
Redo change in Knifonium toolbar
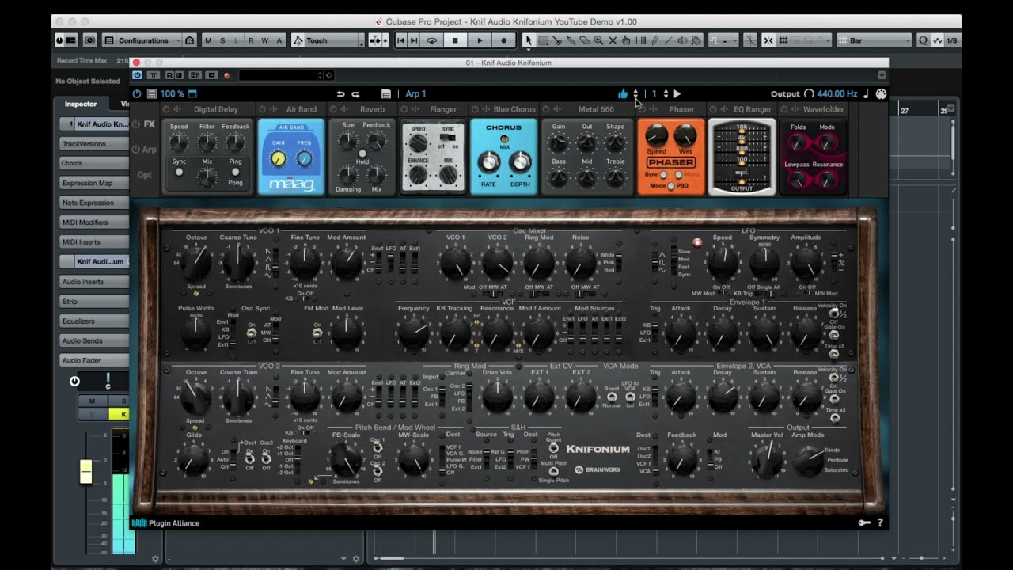pos(356,93)
